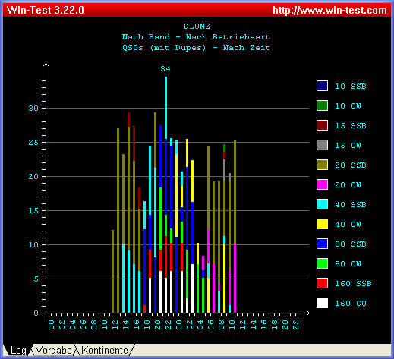Open the www.win-test.com link

click(x=329, y=11)
